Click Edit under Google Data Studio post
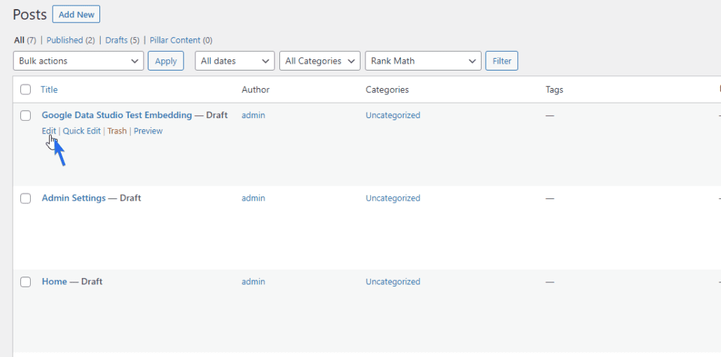The height and width of the screenshot is (357, 721). [48, 131]
